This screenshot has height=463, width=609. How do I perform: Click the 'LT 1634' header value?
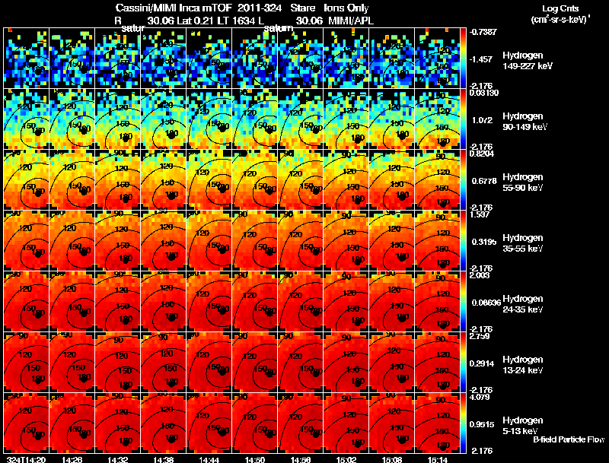[237, 21]
